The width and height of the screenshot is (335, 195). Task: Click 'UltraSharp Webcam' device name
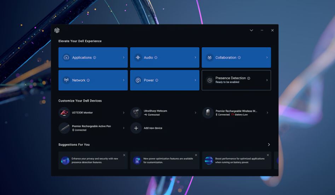pos(155,111)
